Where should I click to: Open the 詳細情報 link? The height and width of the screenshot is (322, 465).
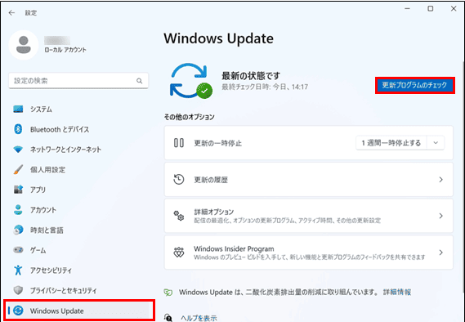point(397,292)
